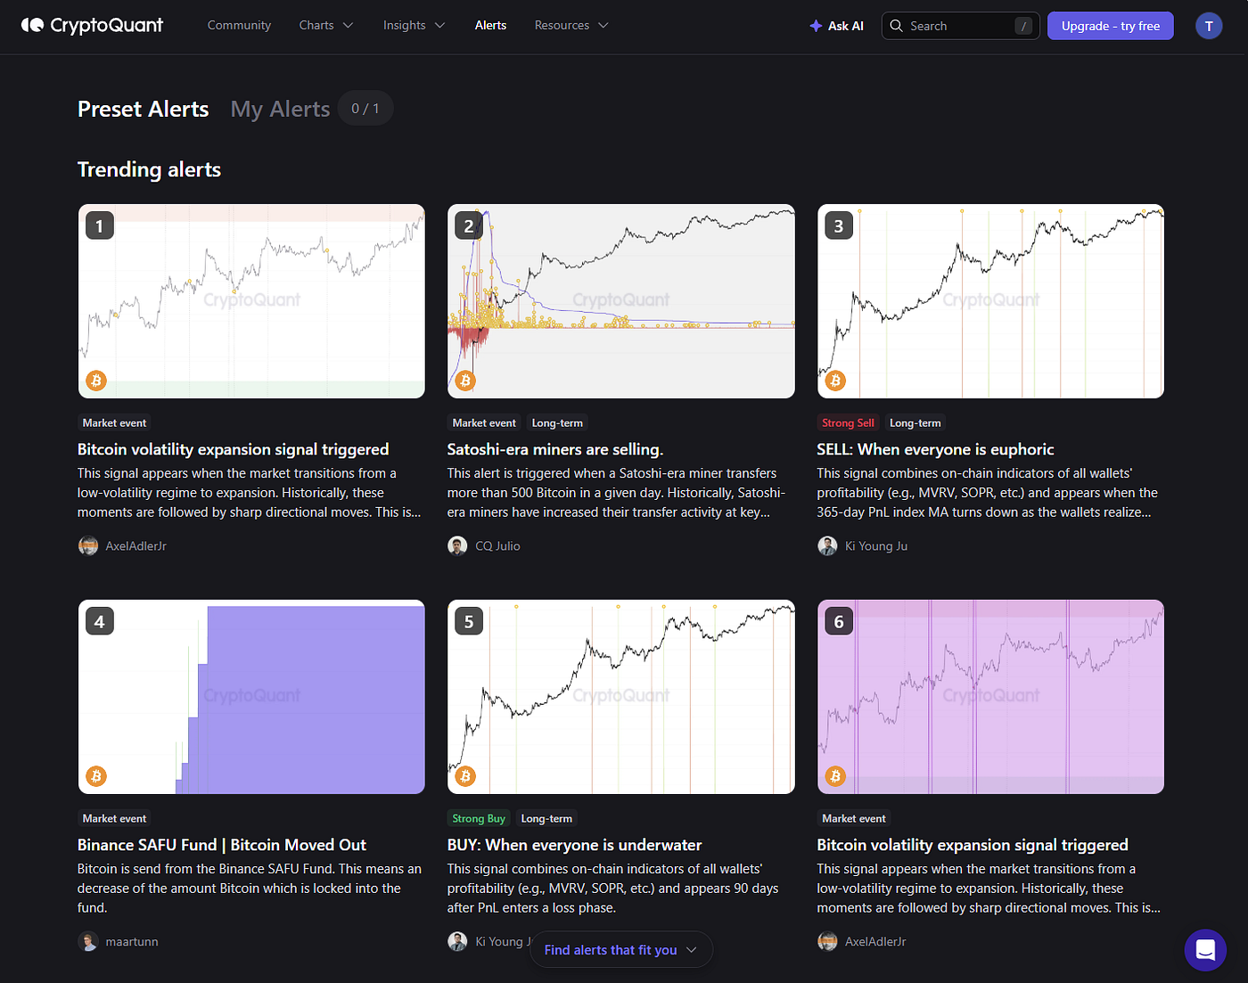
Task: Focus the Search input field
Action: [961, 26]
